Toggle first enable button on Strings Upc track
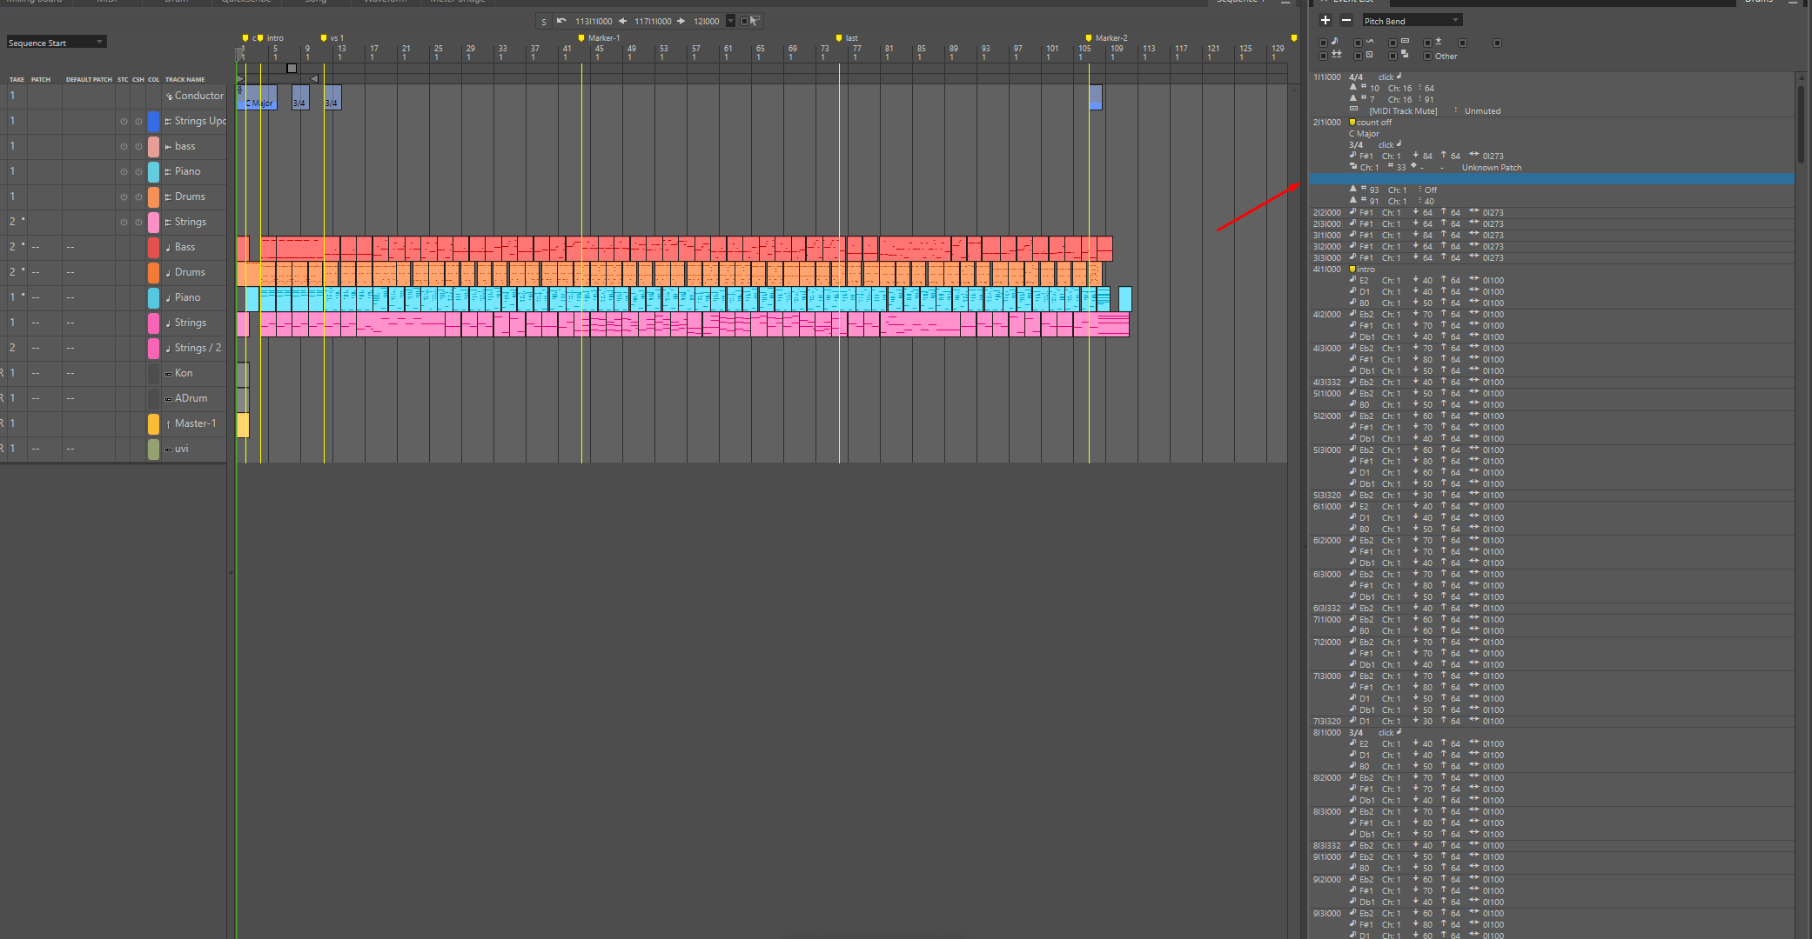The width and height of the screenshot is (1812, 939). [x=124, y=122]
